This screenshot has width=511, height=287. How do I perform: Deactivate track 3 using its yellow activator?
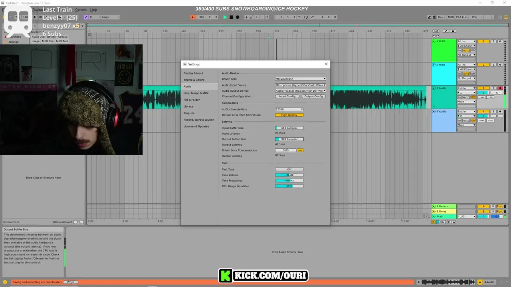coord(483,88)
